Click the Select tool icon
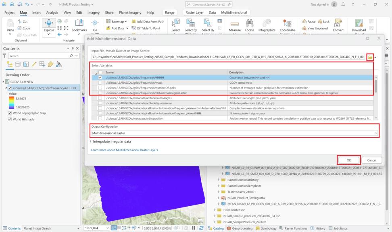Screen dimensions: 392x232 tap(176, 23)
